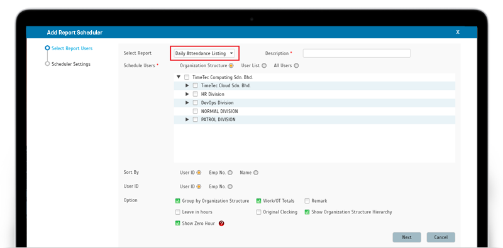The height and width of the screenshot is (248, 503).
Task: Check the HR Division checkbox
Action: pos(195,94)
